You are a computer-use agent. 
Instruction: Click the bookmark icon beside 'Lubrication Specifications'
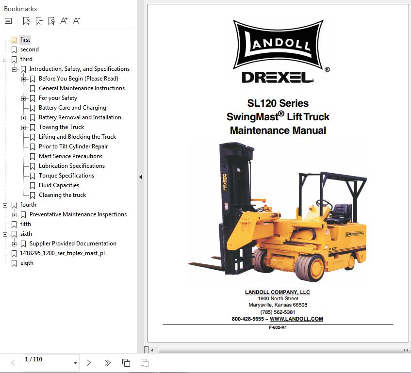pyautogui.click(x=33, y=166)
